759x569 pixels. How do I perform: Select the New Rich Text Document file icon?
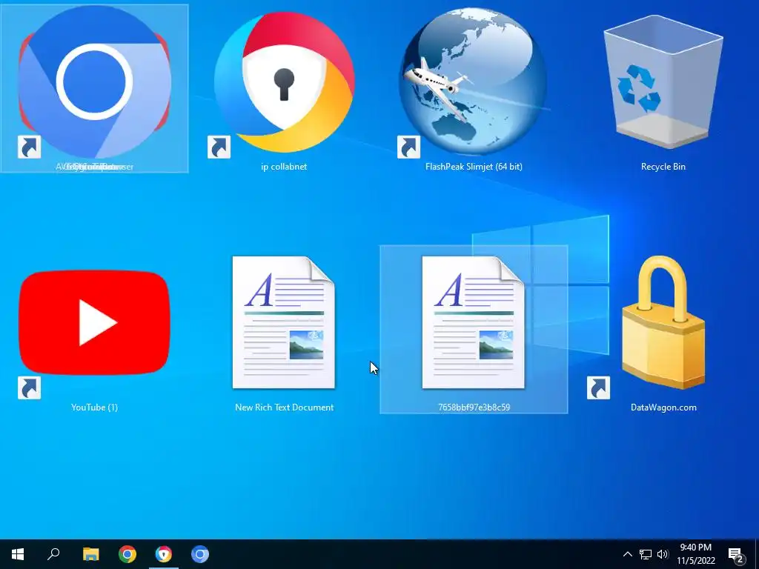coord(284,322)
